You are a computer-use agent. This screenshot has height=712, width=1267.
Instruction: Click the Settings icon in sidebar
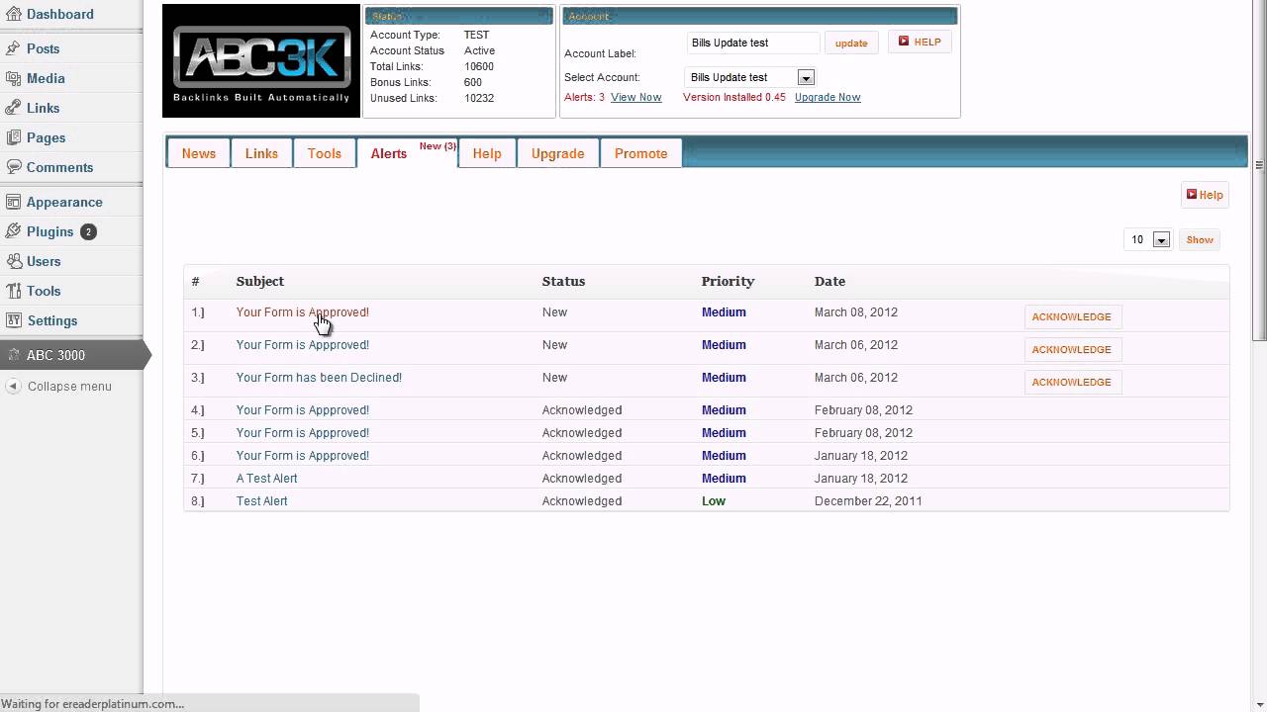(13, 320)
